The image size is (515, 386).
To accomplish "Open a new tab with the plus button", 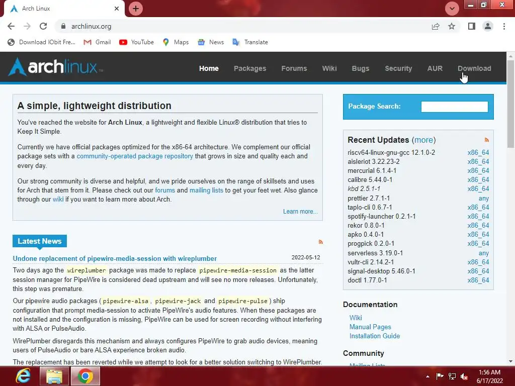I will pos(136,9).
